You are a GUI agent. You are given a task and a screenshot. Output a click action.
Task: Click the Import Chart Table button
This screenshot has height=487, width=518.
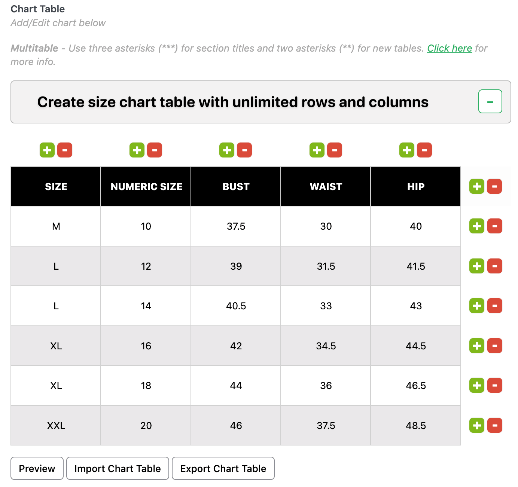pyautogui.click(x=118, y=468)
